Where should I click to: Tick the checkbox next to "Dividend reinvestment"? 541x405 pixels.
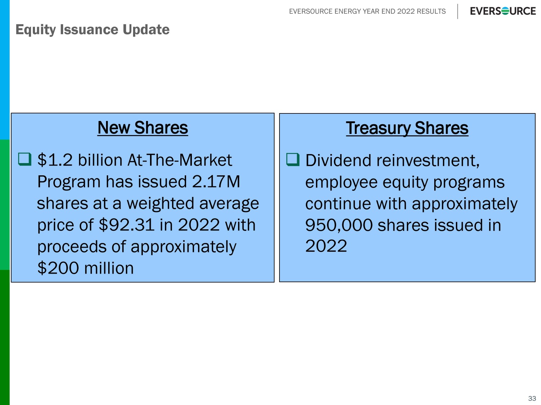[x=293, y=159]
